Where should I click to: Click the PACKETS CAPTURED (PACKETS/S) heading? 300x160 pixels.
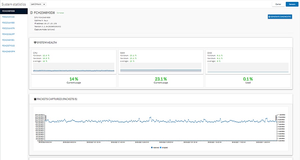[x=57, y=99]
